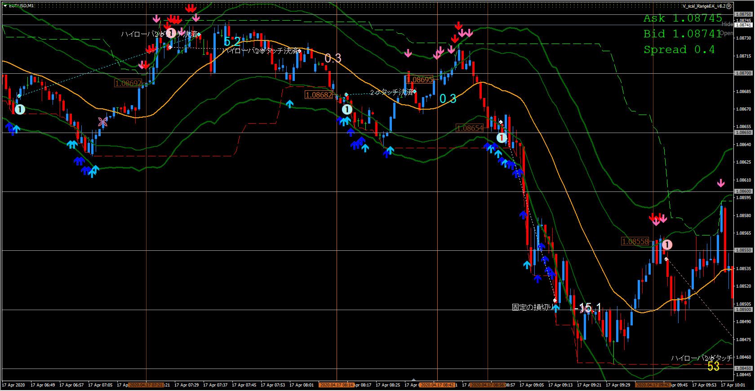The image size is (755, 391).
Task: Select order price label 1.08695
Action: pos(420,80)
